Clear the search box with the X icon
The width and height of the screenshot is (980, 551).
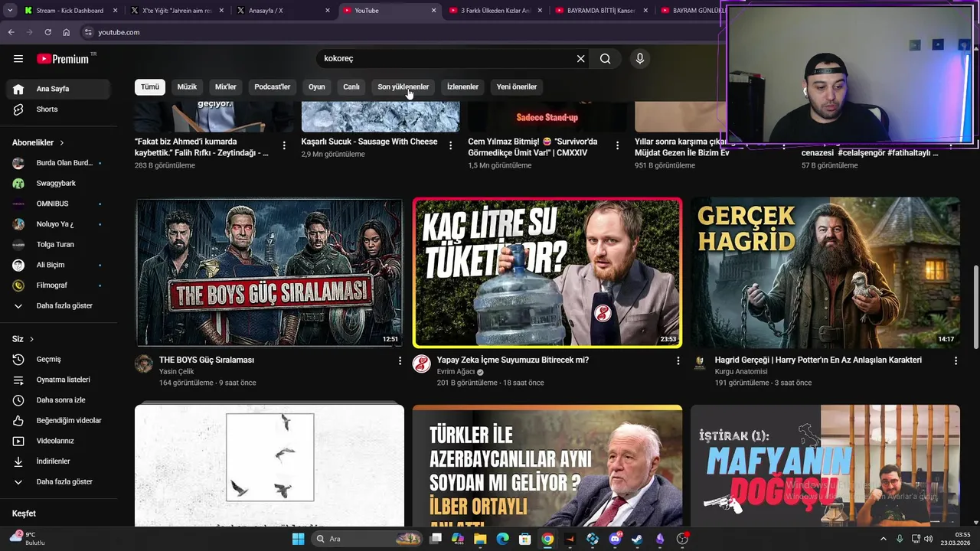point(580,58)
